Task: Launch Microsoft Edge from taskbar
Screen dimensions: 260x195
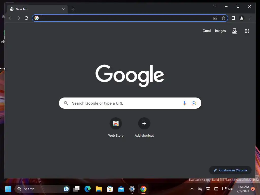Action: [88, 189]
